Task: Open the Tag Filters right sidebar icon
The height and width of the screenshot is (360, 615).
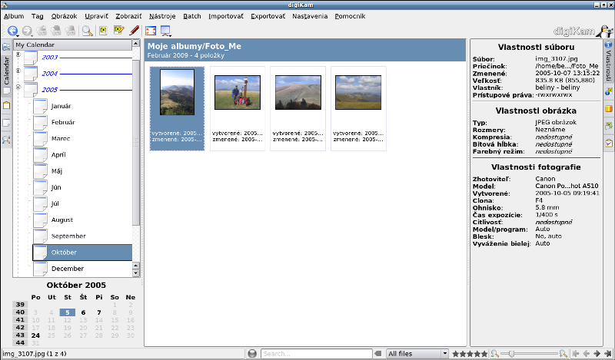Action: pyautogui.click(x=608, y=143)
